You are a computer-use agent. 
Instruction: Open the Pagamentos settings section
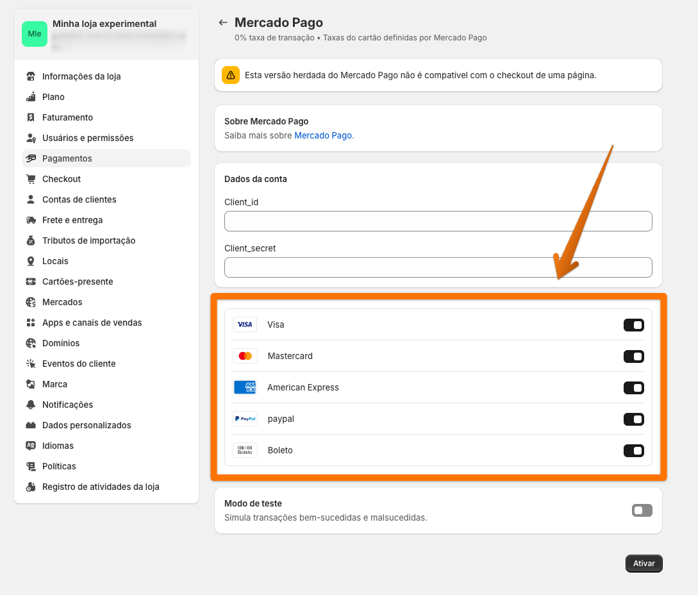[67, 158]
